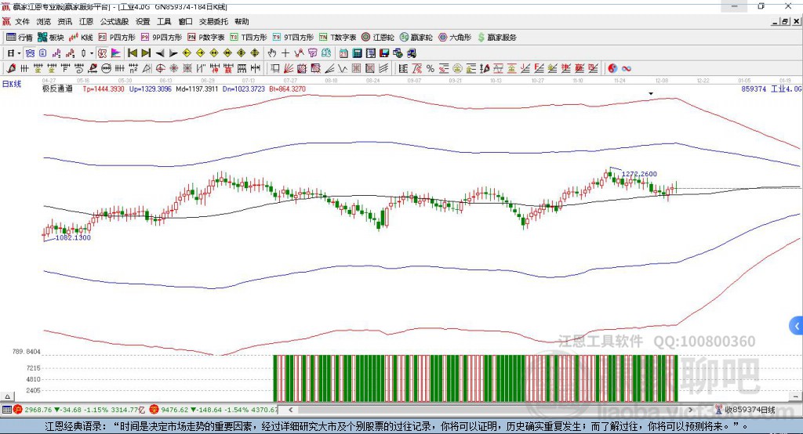This screenshot has width=803, height=434.
Task: Open the 工具 menu
Action: pyautogui.click(x=164, y=21)
